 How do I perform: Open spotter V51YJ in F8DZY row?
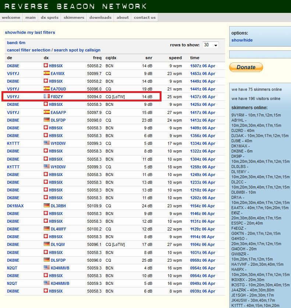point(13,97)
